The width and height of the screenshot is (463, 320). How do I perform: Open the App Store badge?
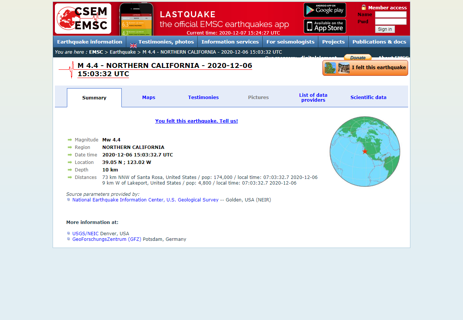pyautogui.click(x=325, y=26)
